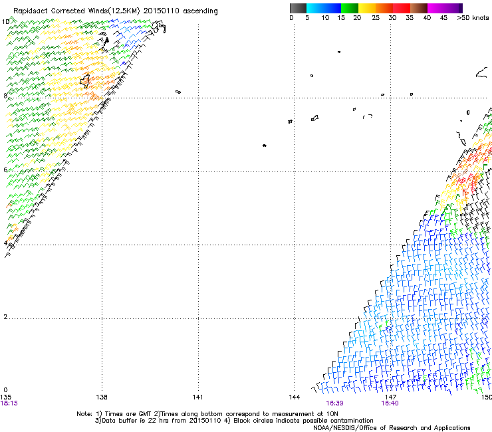Screen dimensions: 492x432
Task: Click the '138' longitude axis label
Action: [x=101, y=397]
